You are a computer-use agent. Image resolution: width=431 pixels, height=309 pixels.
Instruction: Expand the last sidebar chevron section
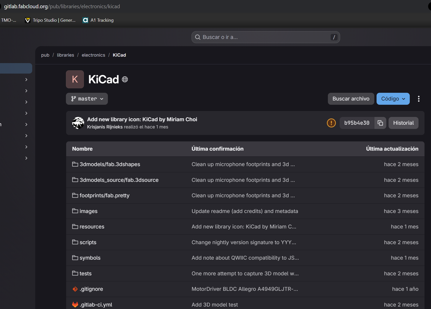click(x=26, y=158)
